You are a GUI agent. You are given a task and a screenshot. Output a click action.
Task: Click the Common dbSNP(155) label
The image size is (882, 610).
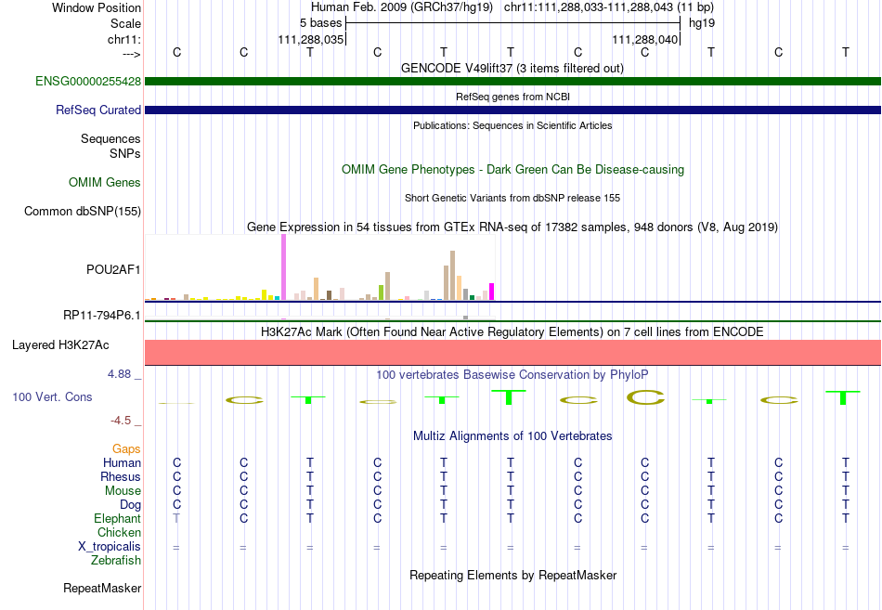[x=82, y=211]
